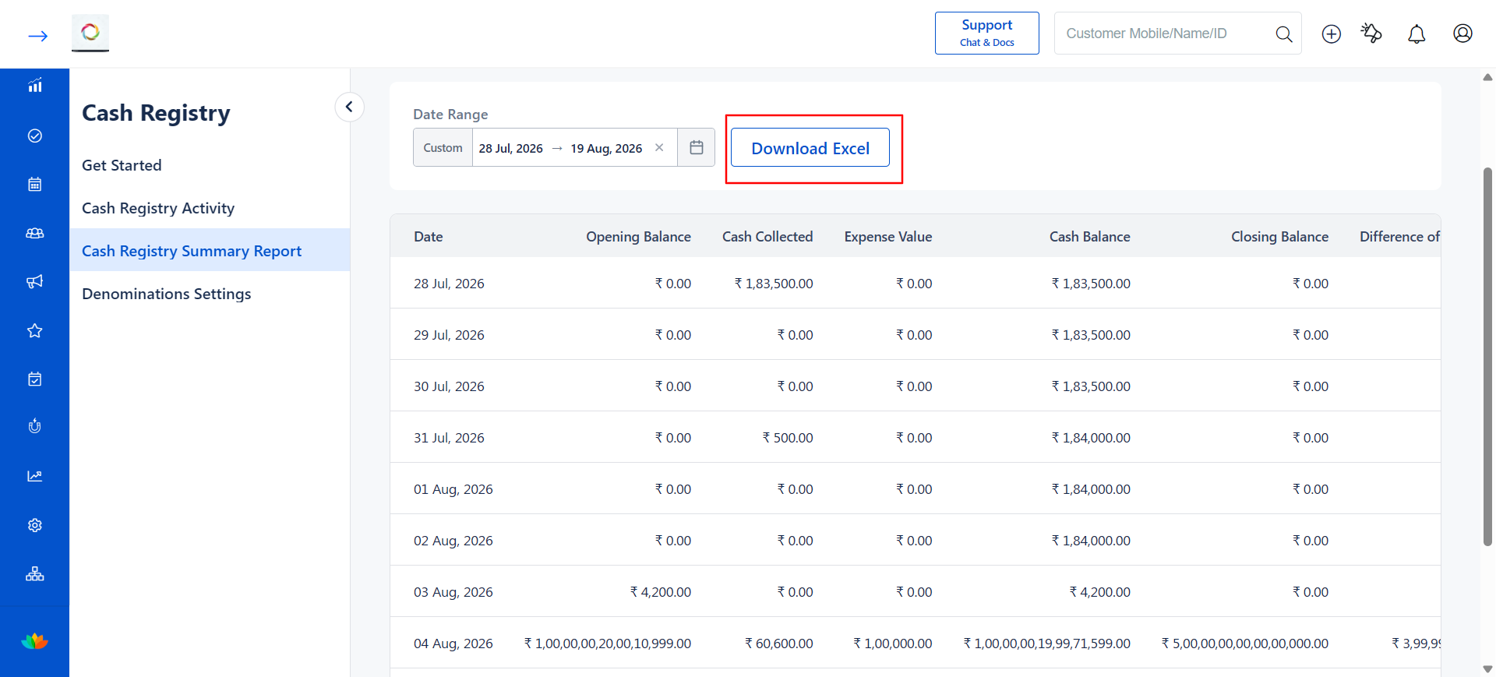This screenshot has width=1496, height=677.
Task: Open the megaphone icon in blue sidebar
Action: (35, 281)
